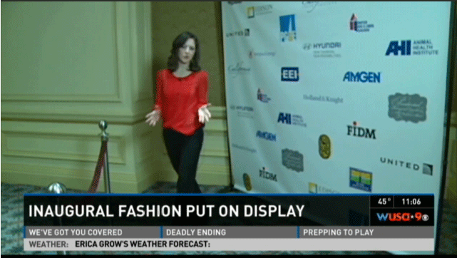Click the blue skyline square logo
457x258 pixels.
(x=287, y=28)
